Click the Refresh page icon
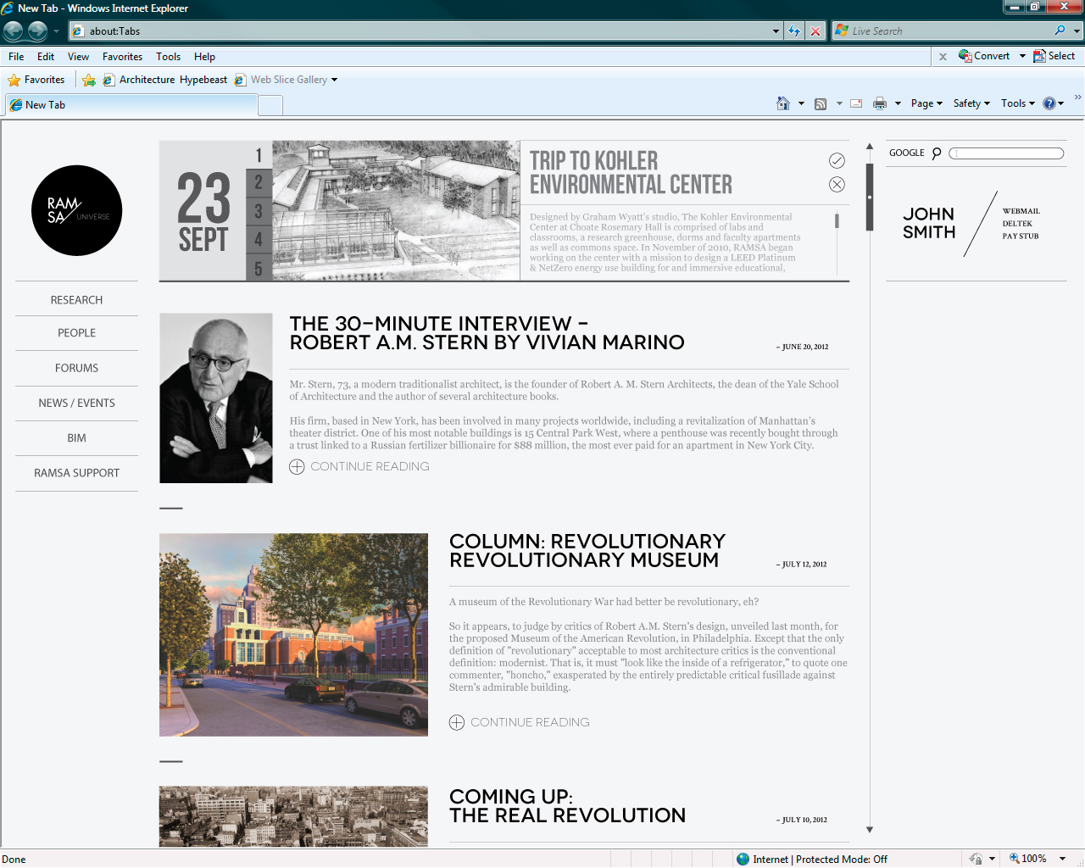The image size is (1085, 868). coord(794,31)
